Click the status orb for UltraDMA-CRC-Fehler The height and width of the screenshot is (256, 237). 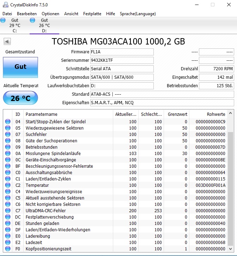pos(8,211)
